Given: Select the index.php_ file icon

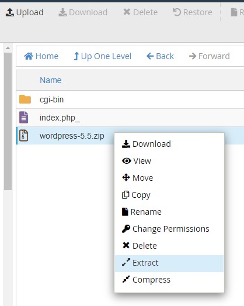Looking at the screenshot, I should point(24,118).
